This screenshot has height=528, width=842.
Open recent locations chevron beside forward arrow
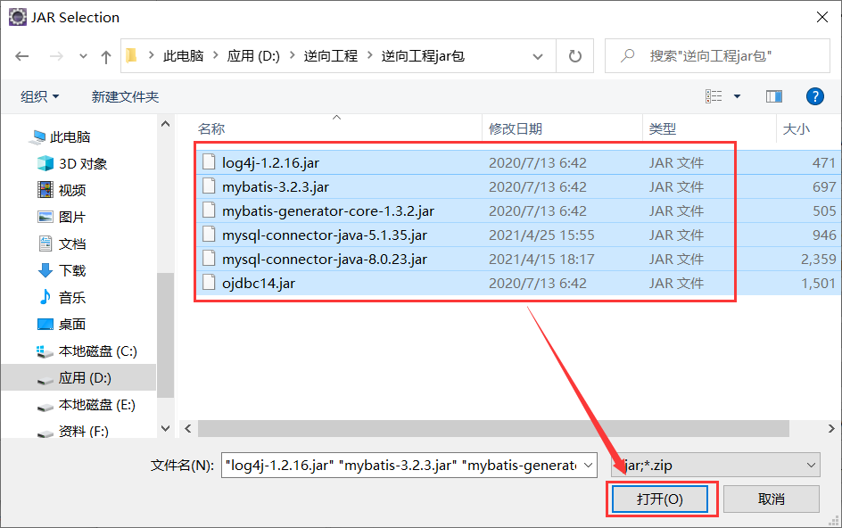pyautogui.click(x=83, y=56)
